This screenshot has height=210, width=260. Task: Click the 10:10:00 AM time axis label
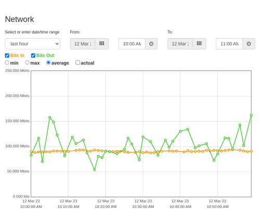point(69,207)
